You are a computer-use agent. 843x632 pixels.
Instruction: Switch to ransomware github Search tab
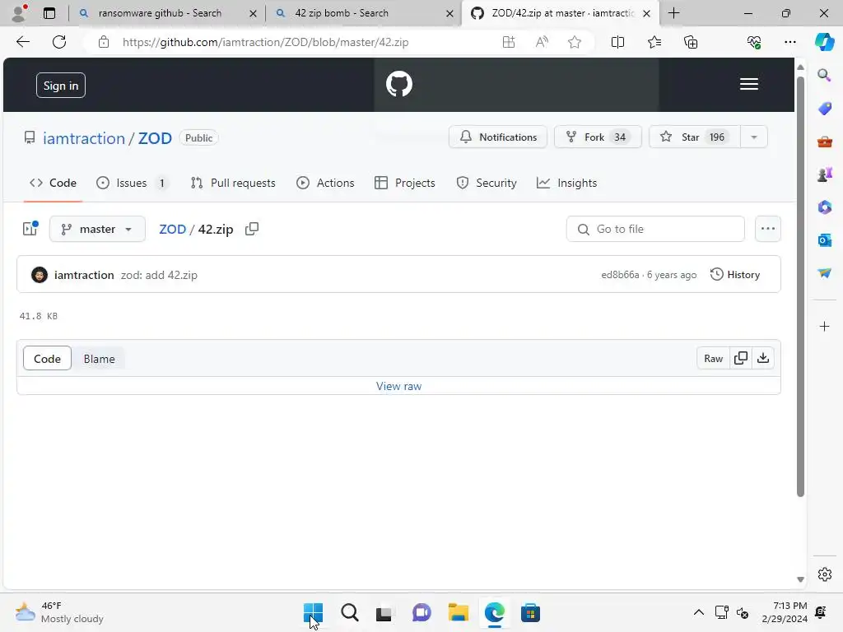pos(160,13)
